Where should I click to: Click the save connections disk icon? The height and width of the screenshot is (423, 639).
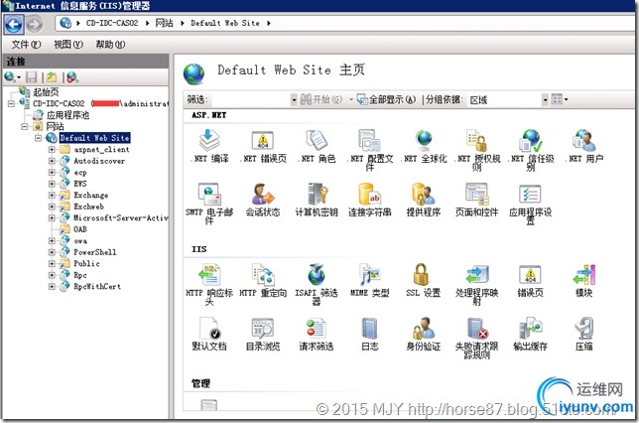[x=32, y=76]
